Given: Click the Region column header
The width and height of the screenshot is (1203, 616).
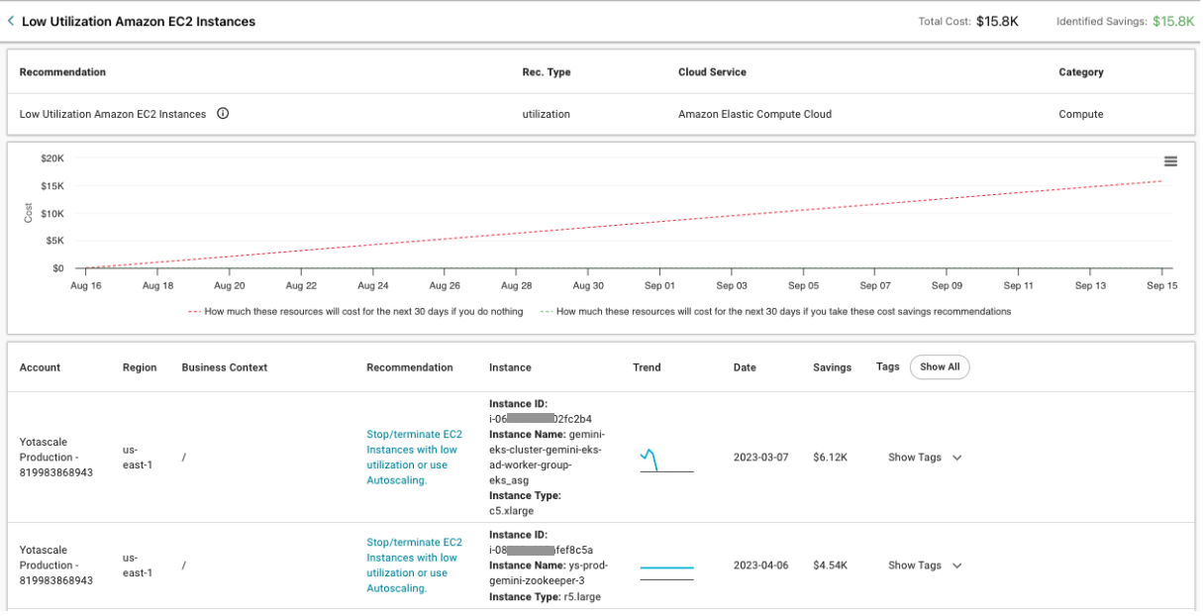Looking at the screenshot, I should [x=140, y=367].
